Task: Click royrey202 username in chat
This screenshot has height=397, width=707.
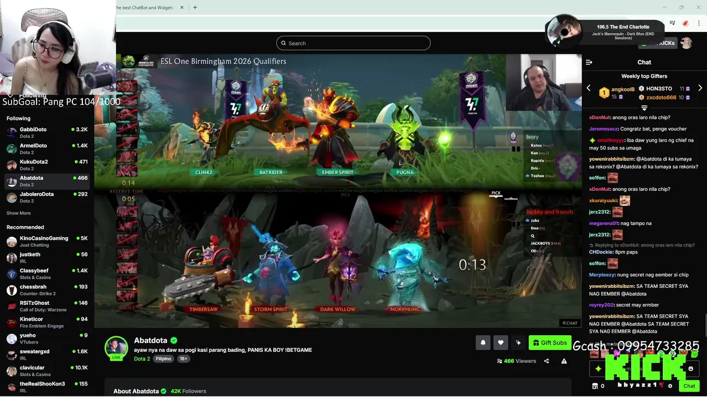Action: coord(601,305)
